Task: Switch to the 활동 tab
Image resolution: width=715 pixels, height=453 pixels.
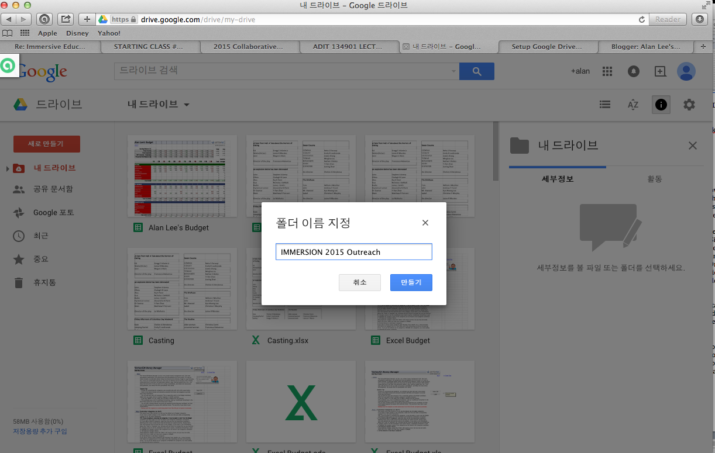Action: (x=655, y=179)
